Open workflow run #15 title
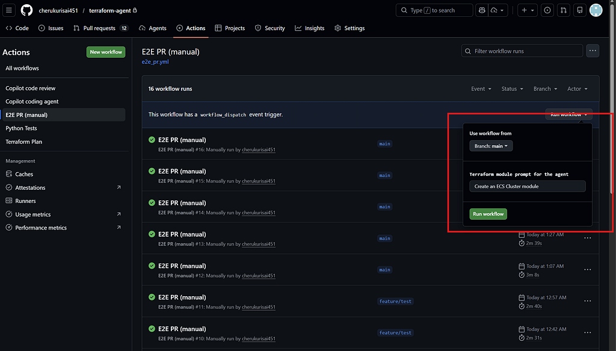 point(182,172)
